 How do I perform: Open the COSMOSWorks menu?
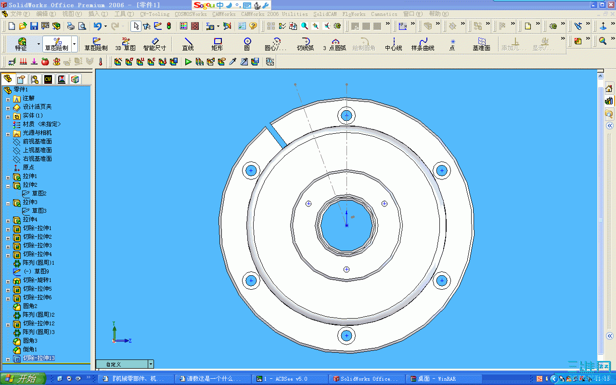[x=191, y=14]
